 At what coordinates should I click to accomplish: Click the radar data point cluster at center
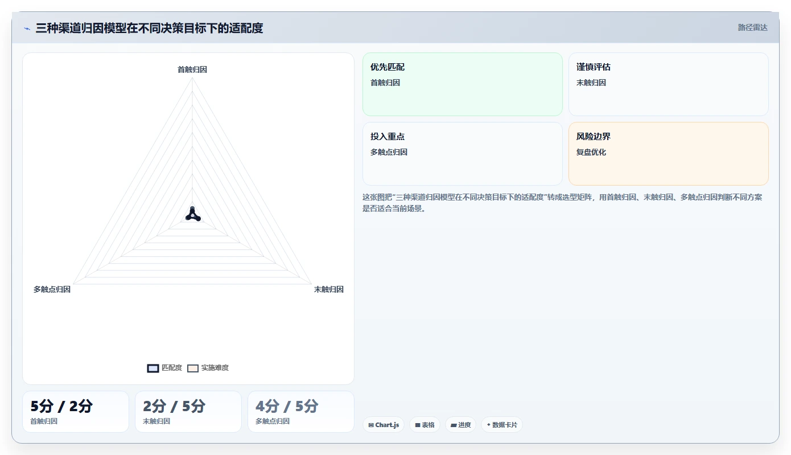pos(193,214)
